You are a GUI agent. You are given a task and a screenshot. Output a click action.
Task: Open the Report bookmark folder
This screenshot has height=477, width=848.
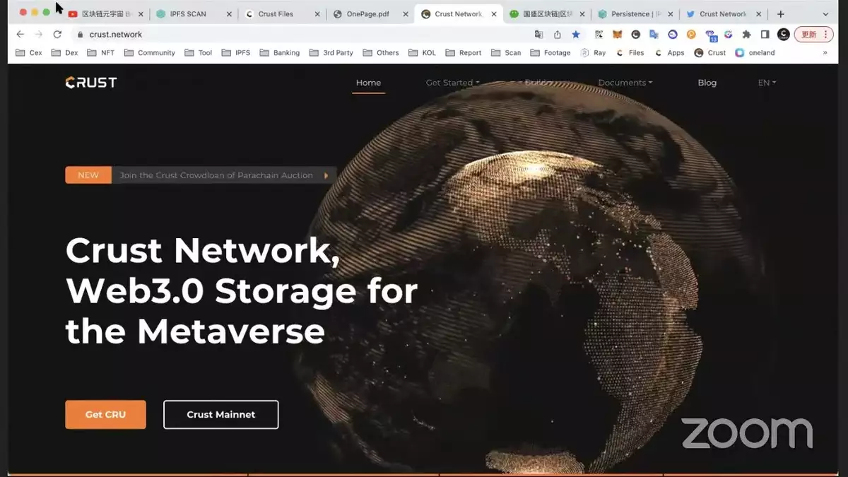pos(464,53)
